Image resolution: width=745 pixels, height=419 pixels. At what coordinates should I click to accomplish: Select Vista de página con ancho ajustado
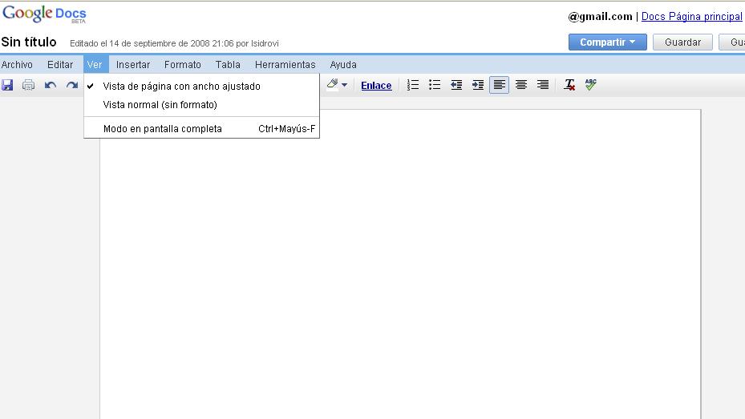point(201,87)
